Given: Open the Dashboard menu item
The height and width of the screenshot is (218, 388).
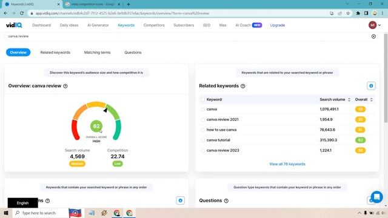Looking at the screenshot, I should point(42,25).
